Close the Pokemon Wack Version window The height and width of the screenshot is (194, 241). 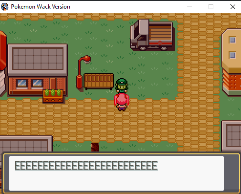tap(233, 7)
